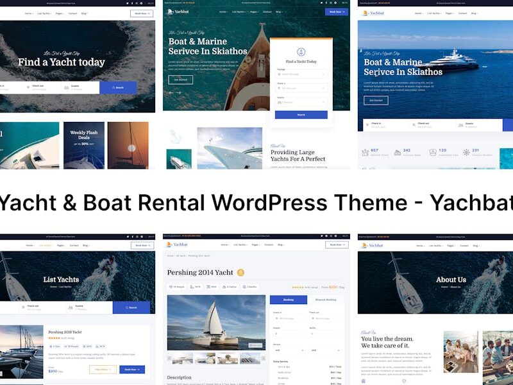
Task: Click Facebook icon in List Yachts preview top bar
Action: tap(132, 236)
